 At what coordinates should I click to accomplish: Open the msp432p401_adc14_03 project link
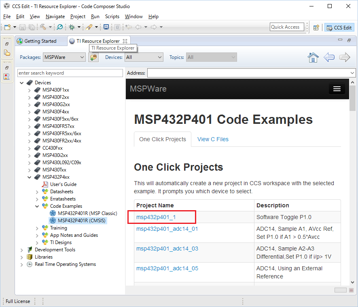(x=167, y=249)
